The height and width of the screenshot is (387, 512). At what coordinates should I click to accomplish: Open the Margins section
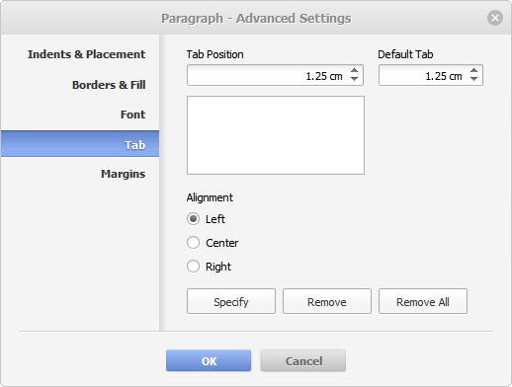pyautogui.click(x=123, y=174)
